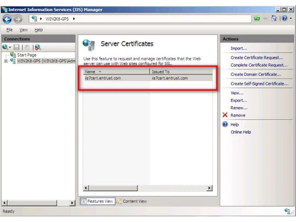Image resolution: width=296 pixels, height=222 pixels.
Task: Click the certificate list horizontal scrollbar thumb
Action: coord(113,188)
